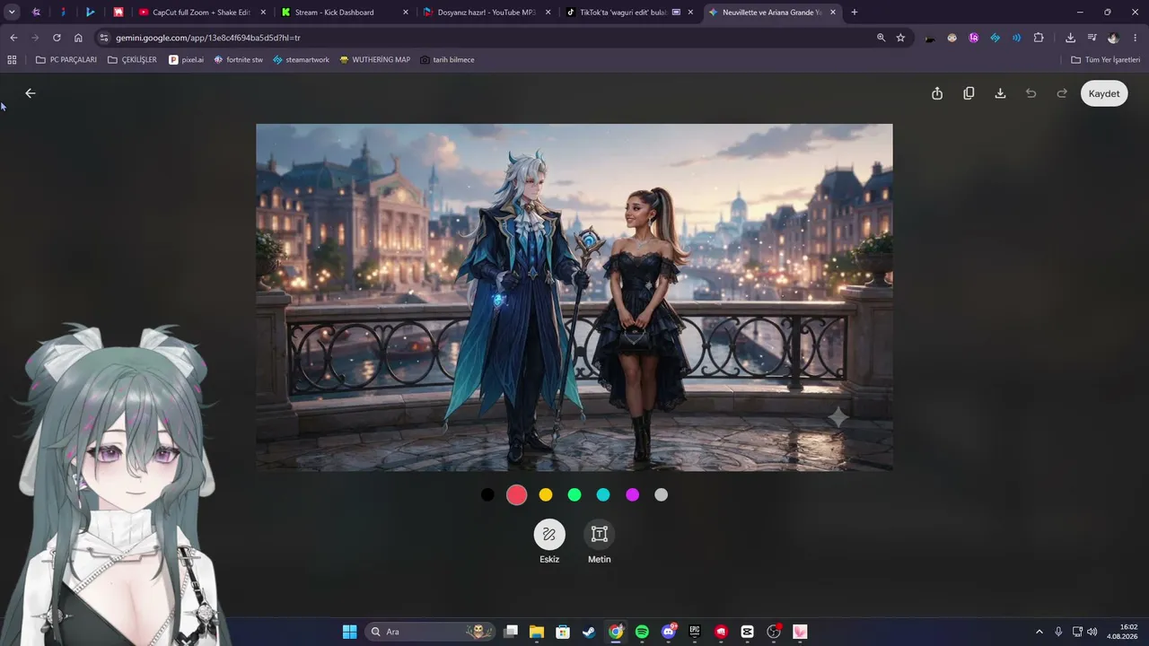Screen dimensions: 1149x646
Task: Pick the black color swatch
Action: [487, 494]
